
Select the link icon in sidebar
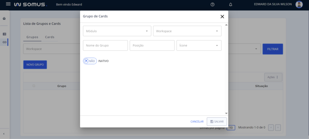coord(4,42)
